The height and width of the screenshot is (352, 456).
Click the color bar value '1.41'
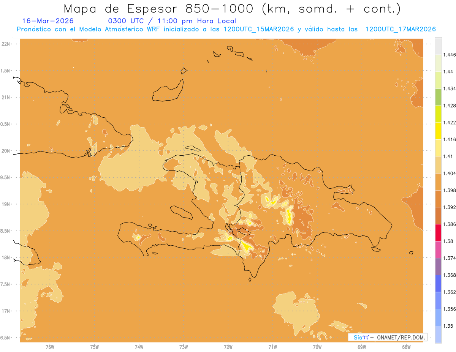(448, 156)
